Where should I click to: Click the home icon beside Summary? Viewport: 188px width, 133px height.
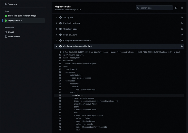6,4
